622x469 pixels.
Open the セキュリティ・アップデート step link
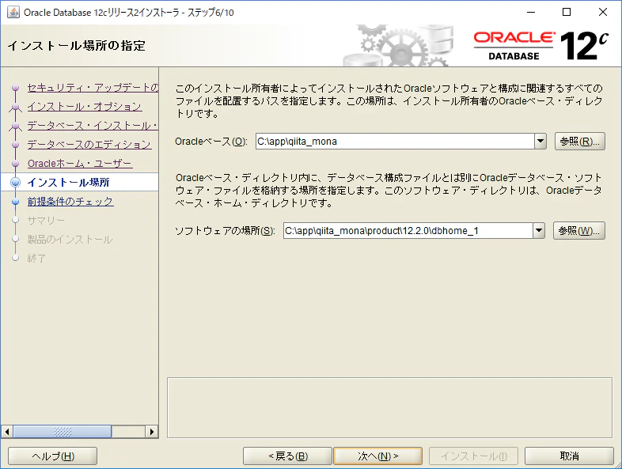pos(93,88)
